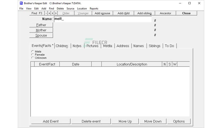Click the N column header
Viewport: 222px width, 128px height.
coord(165,64)
